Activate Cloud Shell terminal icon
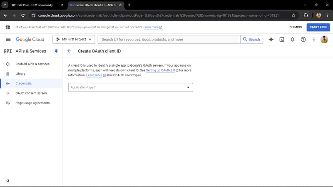This screenshot has height=187, width=333. [282, 39]
